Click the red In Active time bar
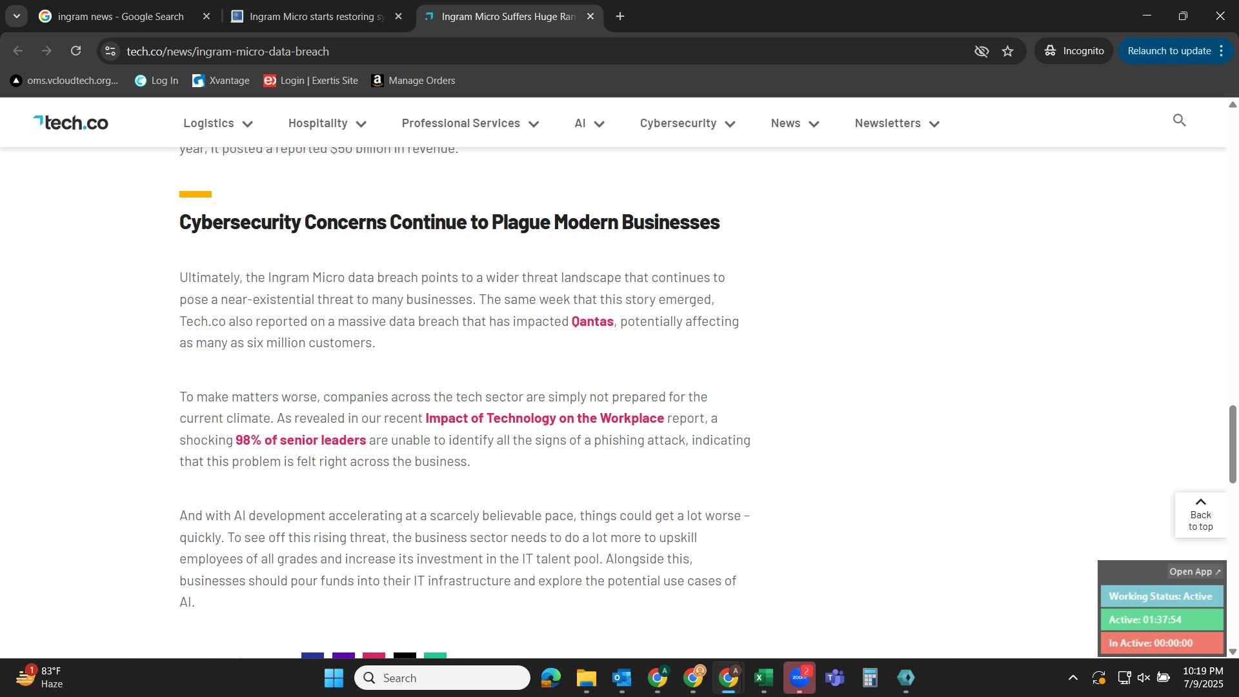 pos(1162,643)
